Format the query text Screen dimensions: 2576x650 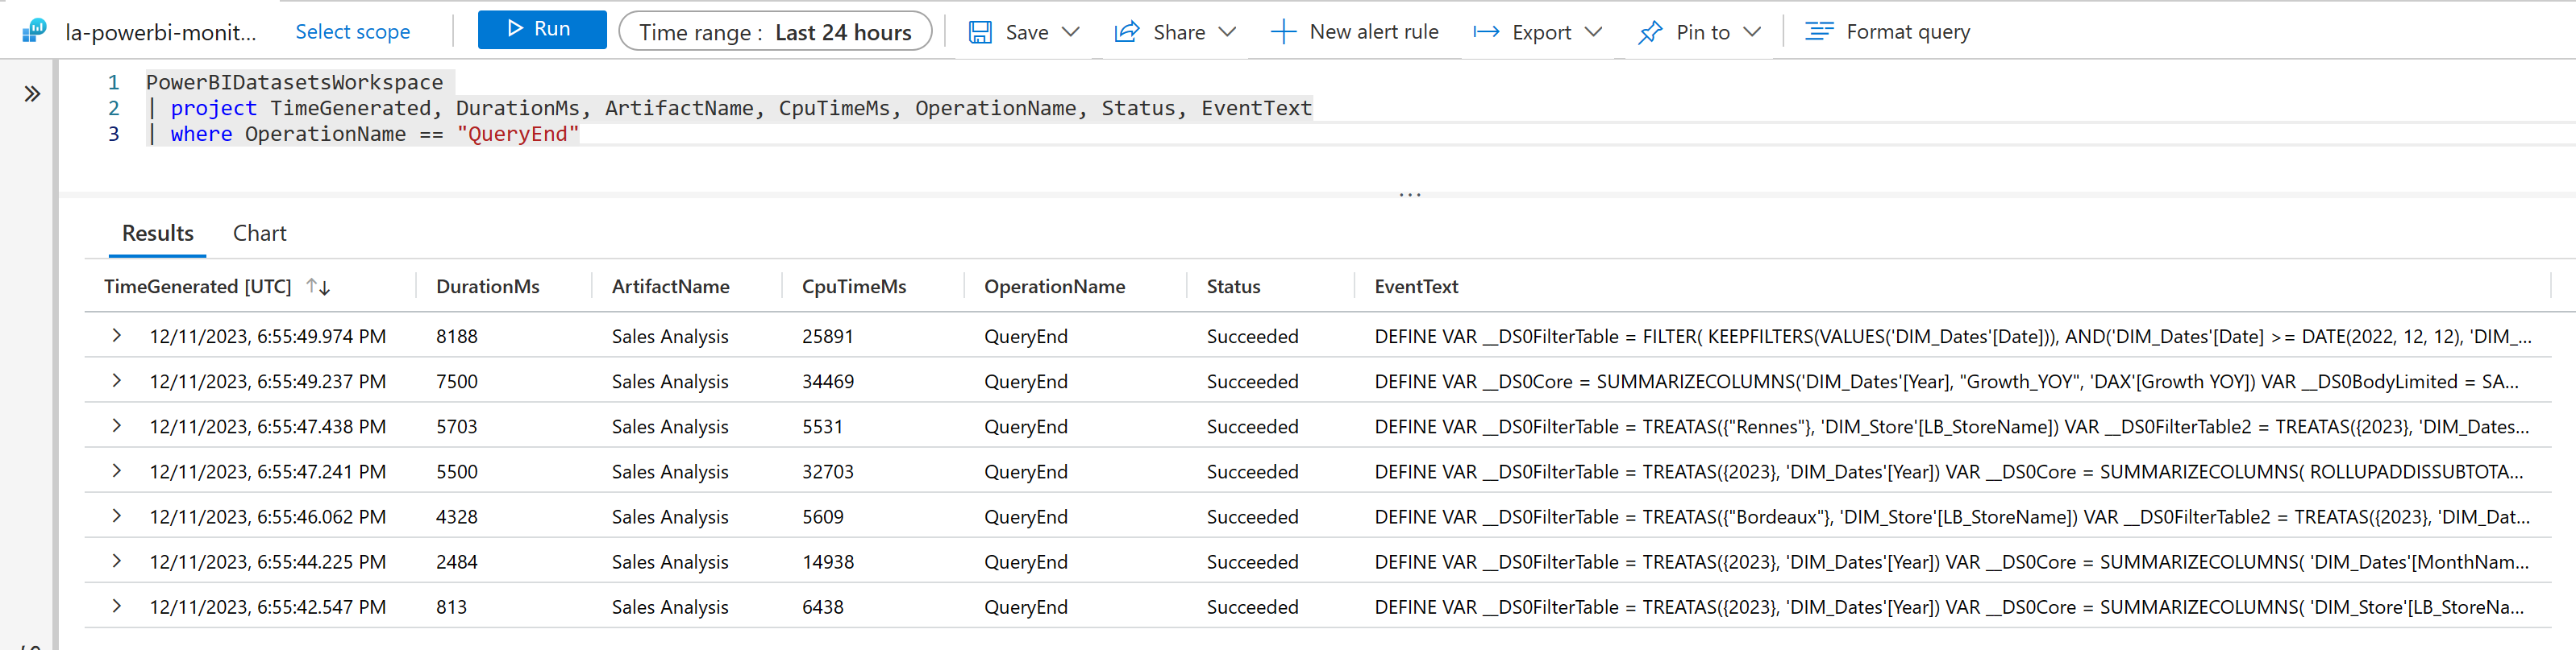[x=1887, y=32]
